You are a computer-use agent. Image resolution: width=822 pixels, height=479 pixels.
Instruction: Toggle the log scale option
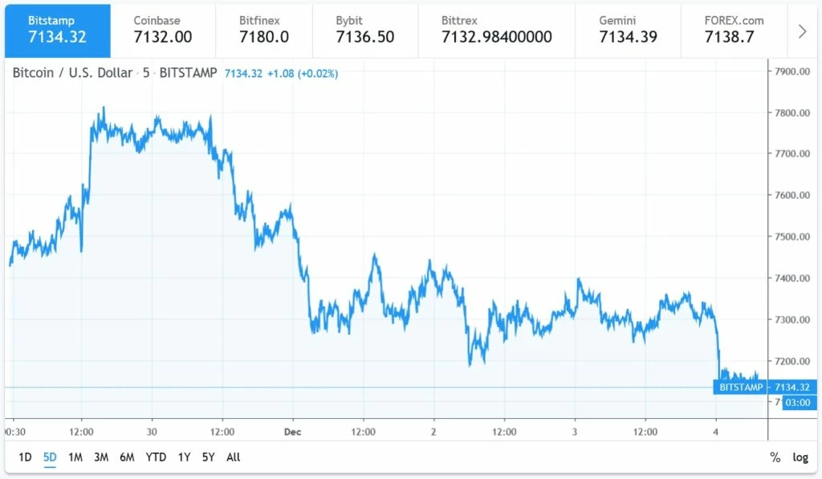[x=800, y=457]
